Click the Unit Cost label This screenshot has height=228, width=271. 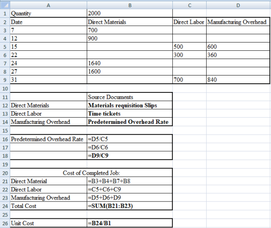[x=48, y=223]
